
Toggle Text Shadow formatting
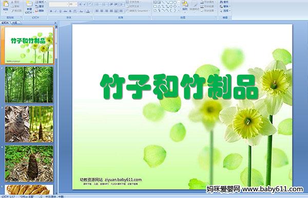point(70,11)
